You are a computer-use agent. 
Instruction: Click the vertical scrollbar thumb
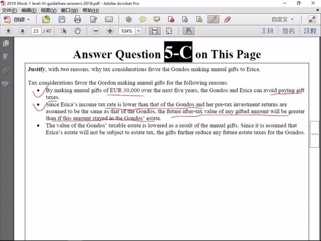315,134
